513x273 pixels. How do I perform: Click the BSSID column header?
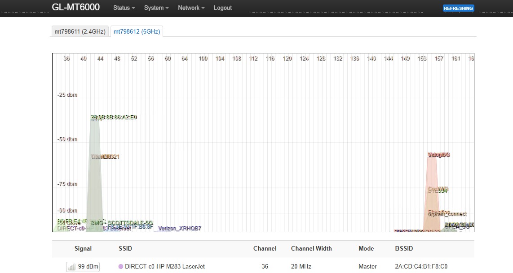(404, 248)
